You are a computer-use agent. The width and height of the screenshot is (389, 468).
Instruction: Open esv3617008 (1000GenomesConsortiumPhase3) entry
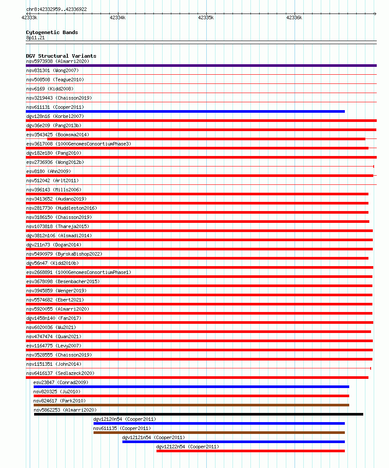click(79, 144)
